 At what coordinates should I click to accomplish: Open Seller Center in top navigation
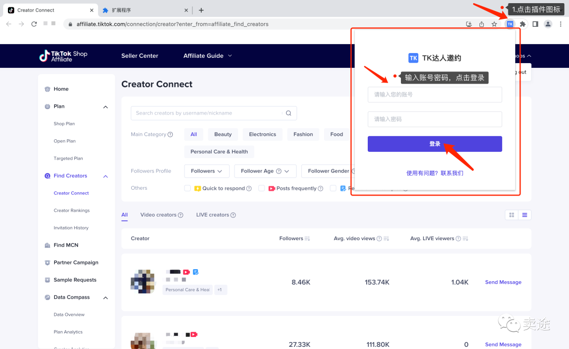tap(140, 56)
